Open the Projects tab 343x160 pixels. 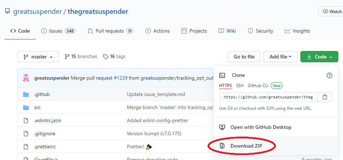click(194, 31)
